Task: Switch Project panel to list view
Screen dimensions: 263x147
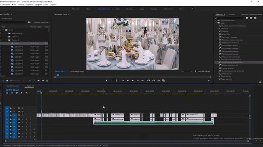Action: coord(3,81)
